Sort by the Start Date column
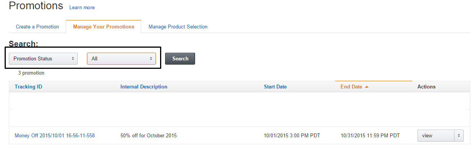Image resolution: width=476 pixels, height=150 pixels. click(x=275, y=87)
